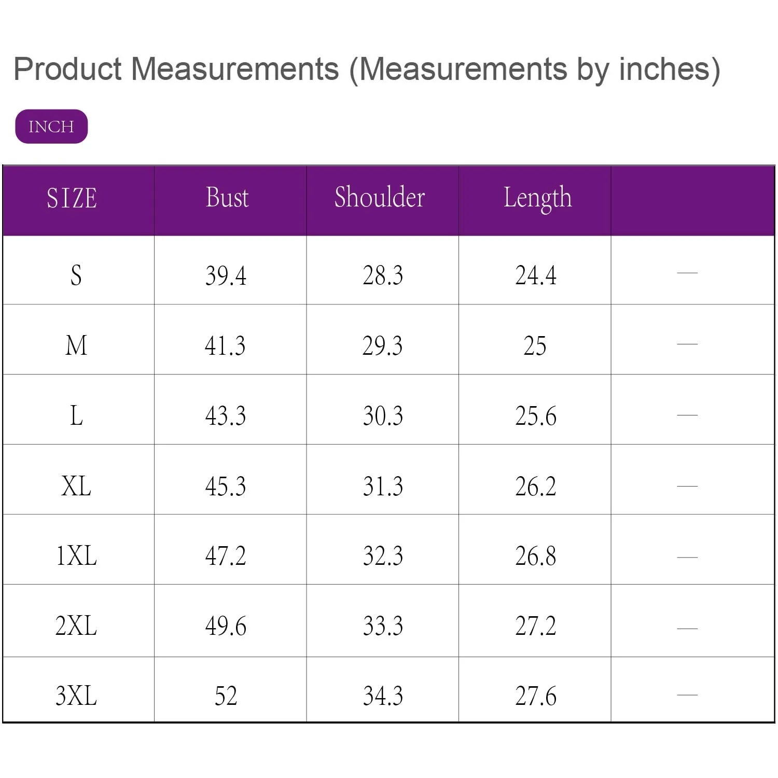Click shoulder value 30.3
Screen dimensions: 778x778
tap(383, 416)
